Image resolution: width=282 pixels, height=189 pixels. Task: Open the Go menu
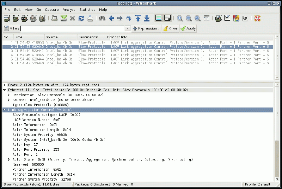(39, 10)
